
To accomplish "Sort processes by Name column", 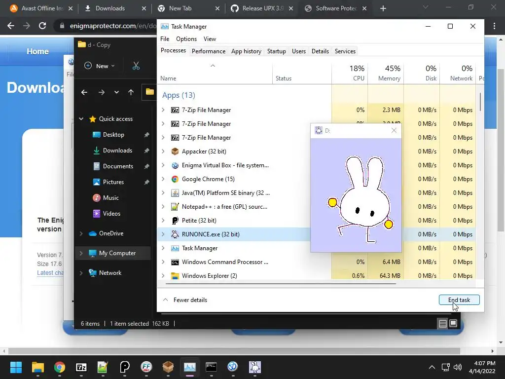I will [215, 73].
